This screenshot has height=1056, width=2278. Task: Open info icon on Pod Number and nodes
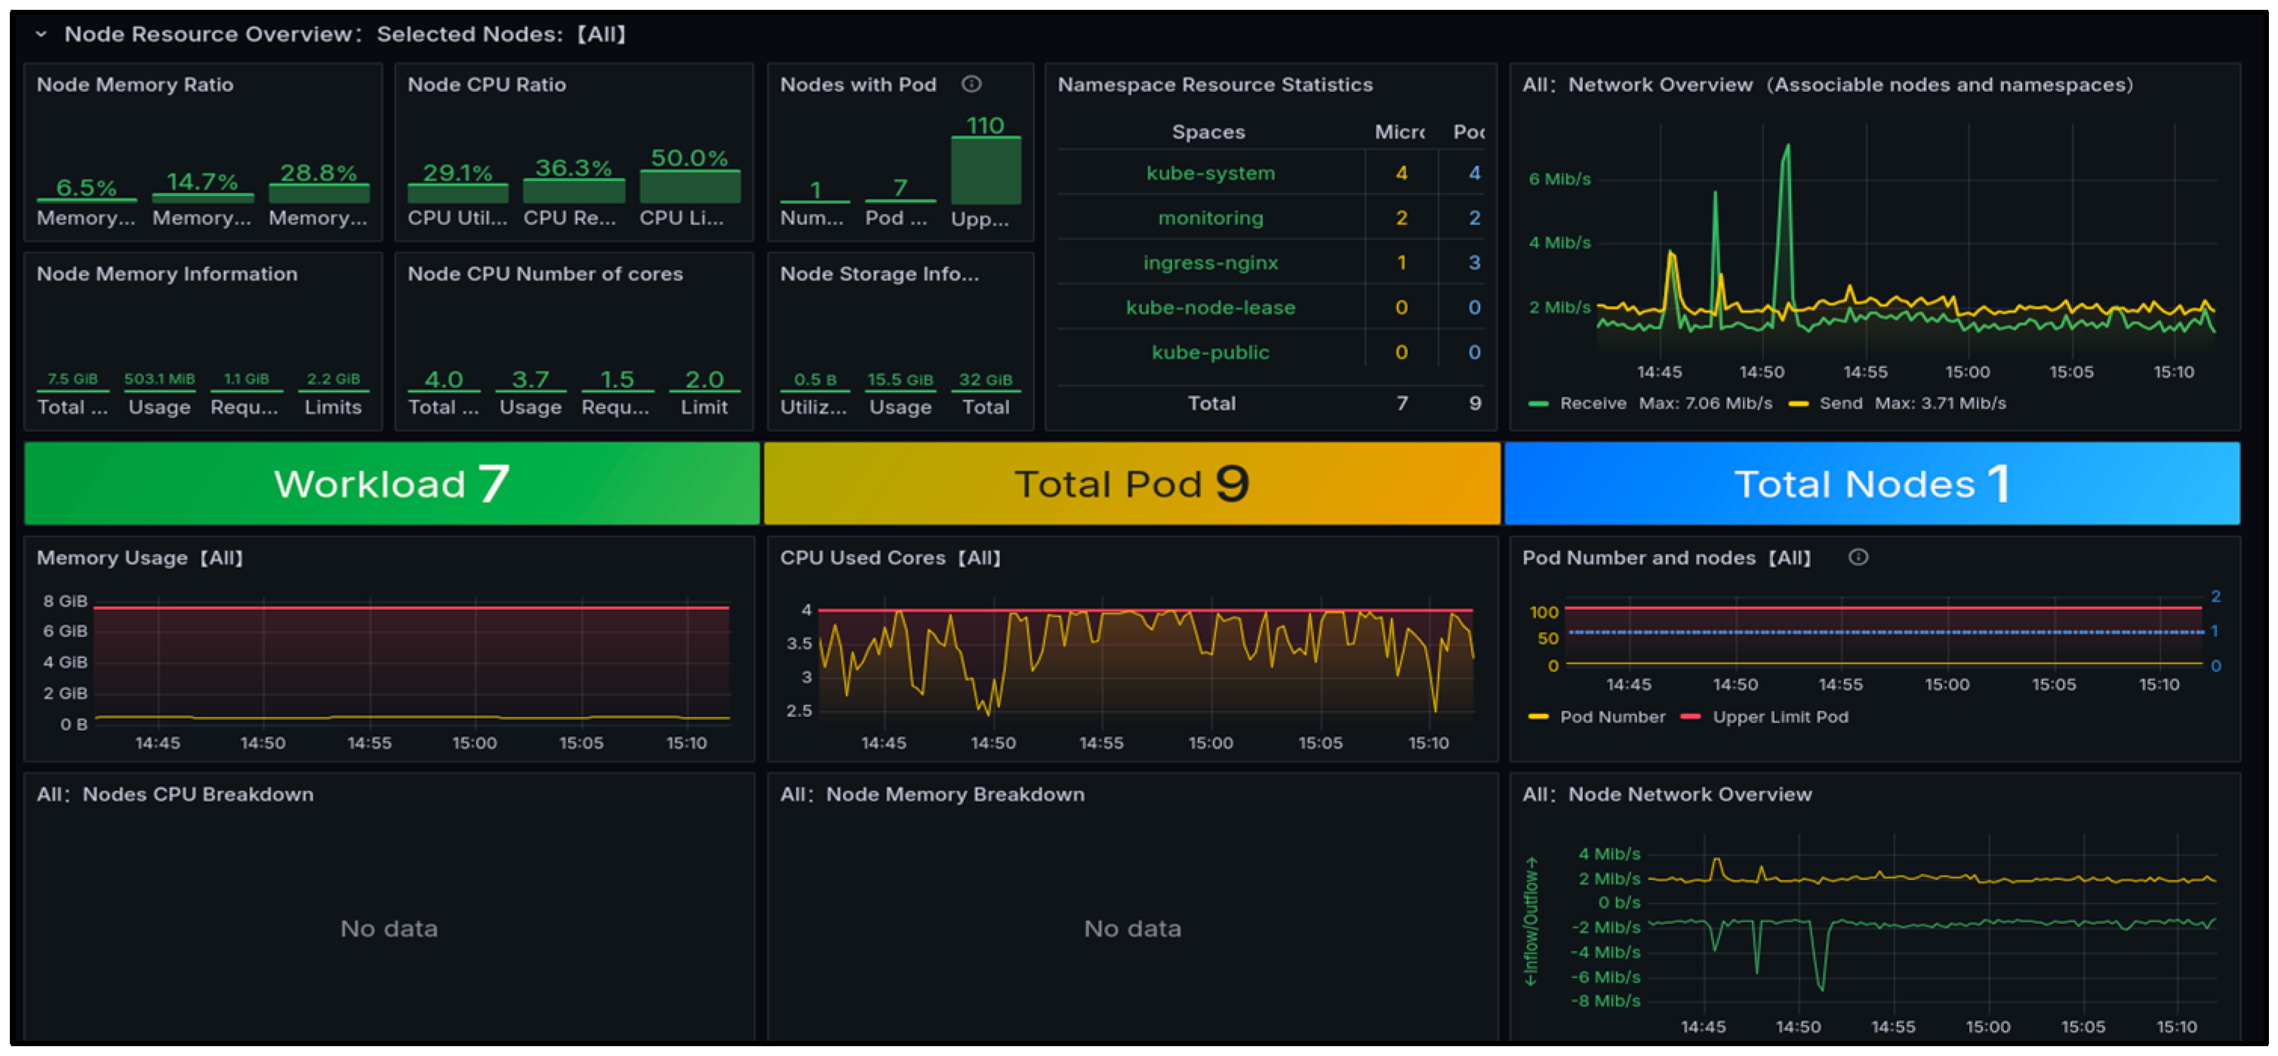[x=1858, y=557]
